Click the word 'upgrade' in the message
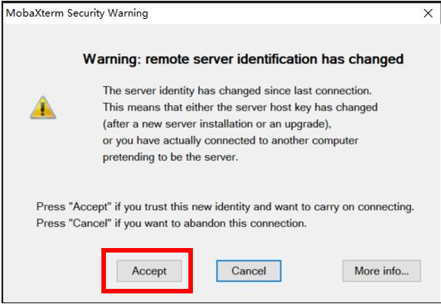 pyautogui.click(x=305, y=124)
